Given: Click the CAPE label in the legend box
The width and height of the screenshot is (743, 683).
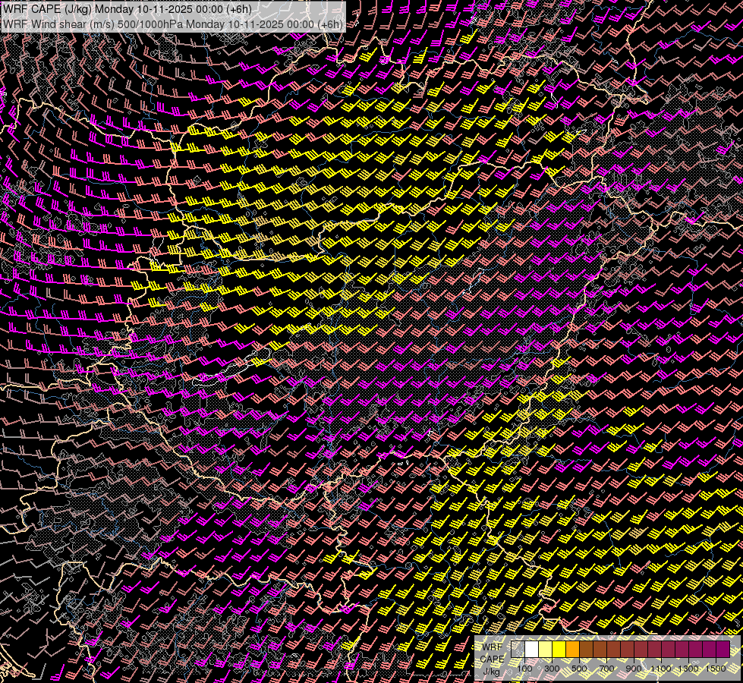Looking at the screenshot, I should click(x=493, y=659).
